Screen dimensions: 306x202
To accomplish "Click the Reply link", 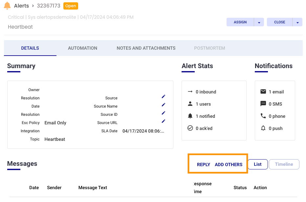I will [204, 164].
